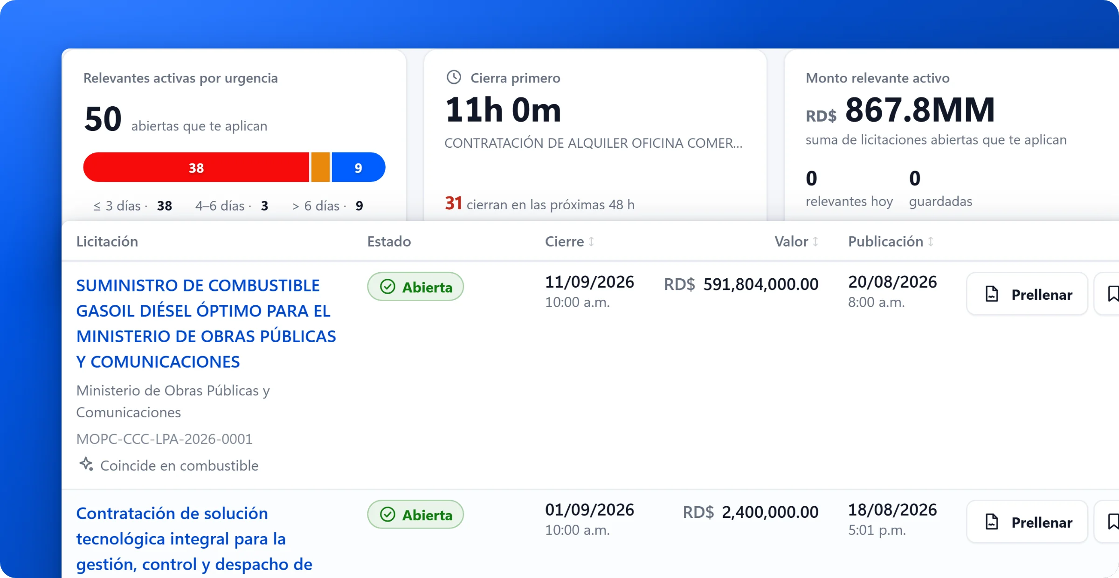Sort table by Valor column arrows

click(815, 241)
